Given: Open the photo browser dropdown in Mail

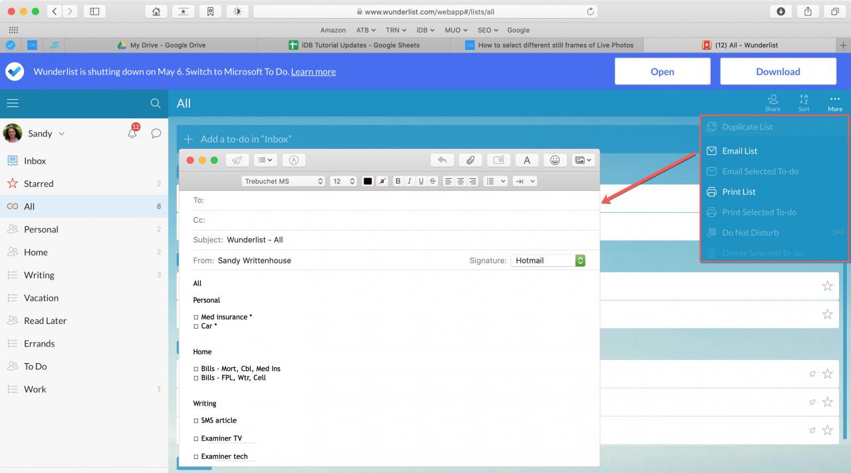Looking at the screenshot, I should [583, 160].
